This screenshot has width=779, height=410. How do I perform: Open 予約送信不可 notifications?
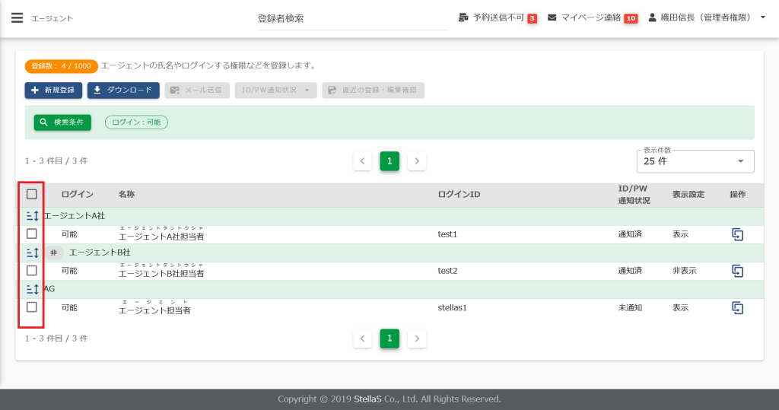click(498, 17)
